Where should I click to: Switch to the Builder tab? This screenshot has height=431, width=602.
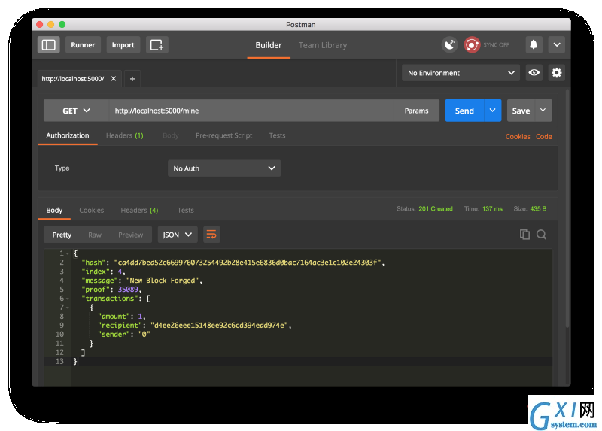pyautogui.click(x=269, y=45)
